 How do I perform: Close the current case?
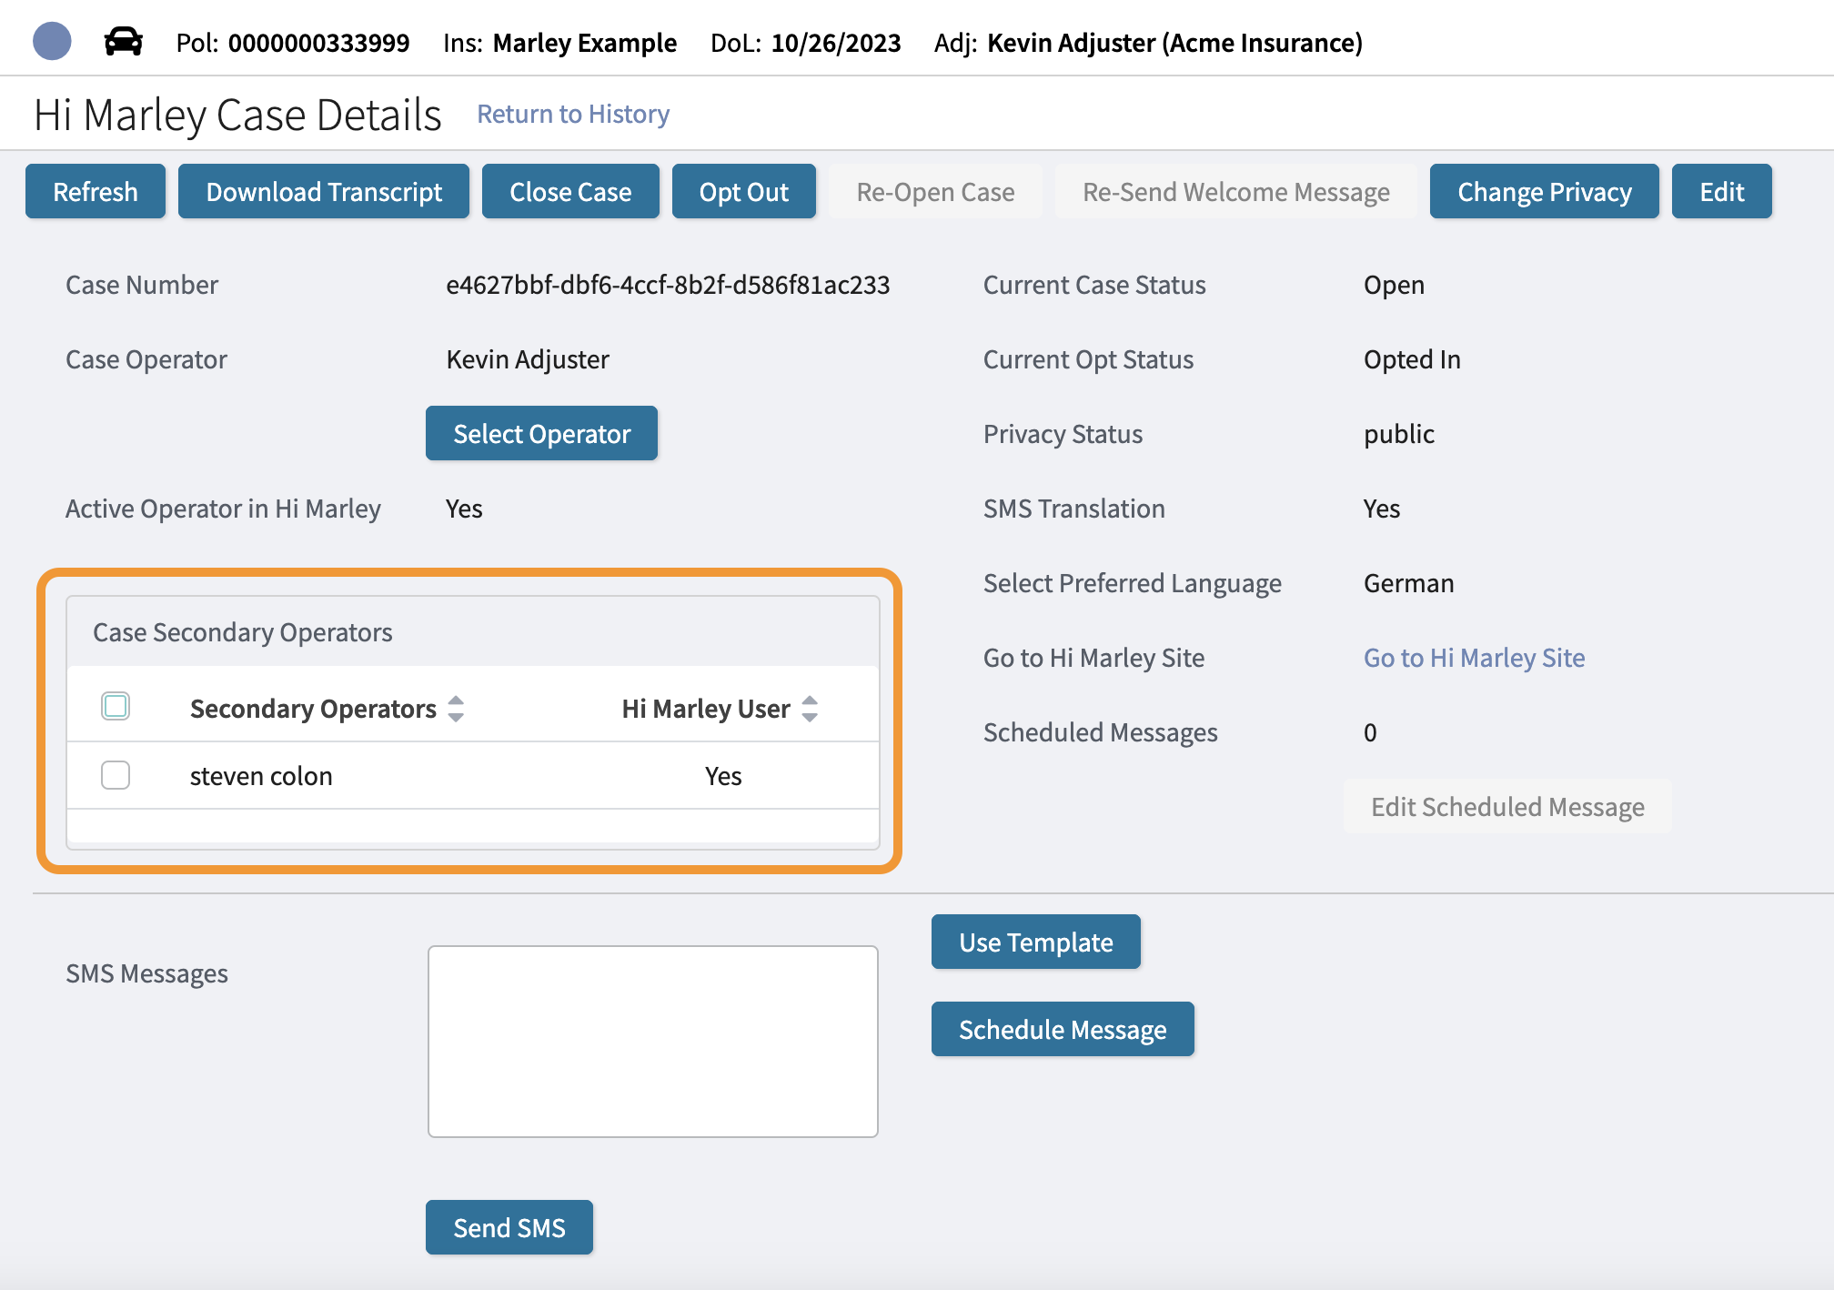570,191
